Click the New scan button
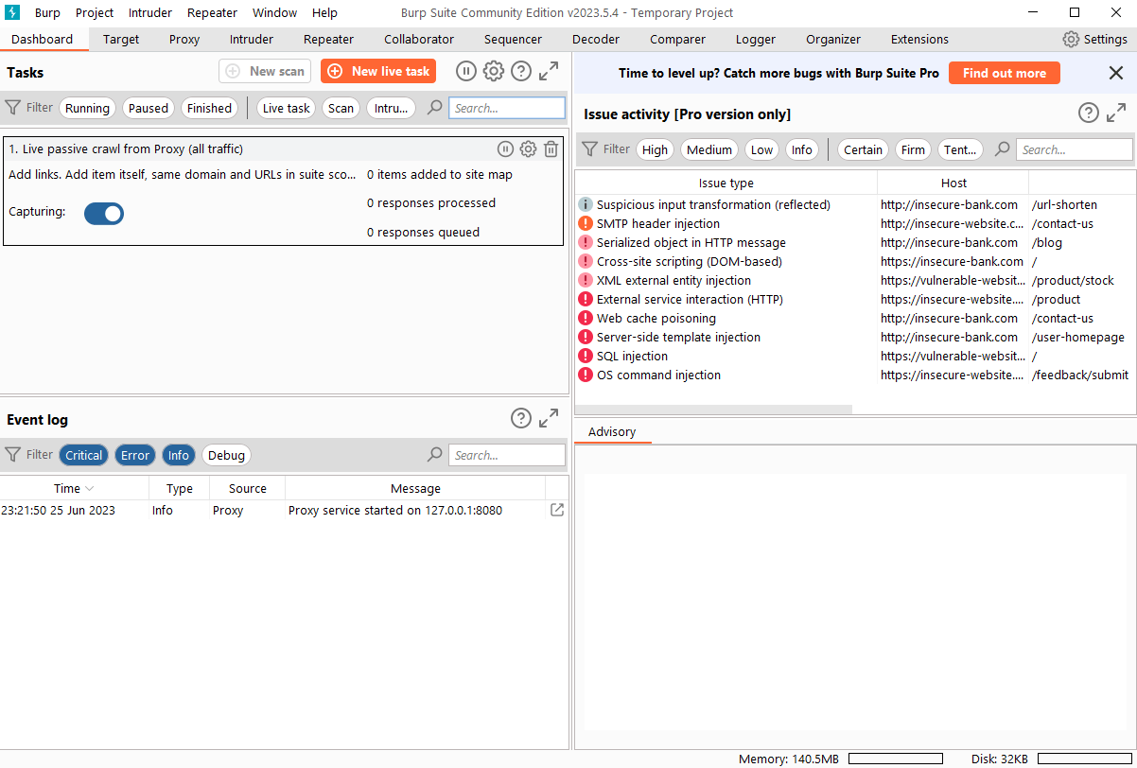 (265, 71)
